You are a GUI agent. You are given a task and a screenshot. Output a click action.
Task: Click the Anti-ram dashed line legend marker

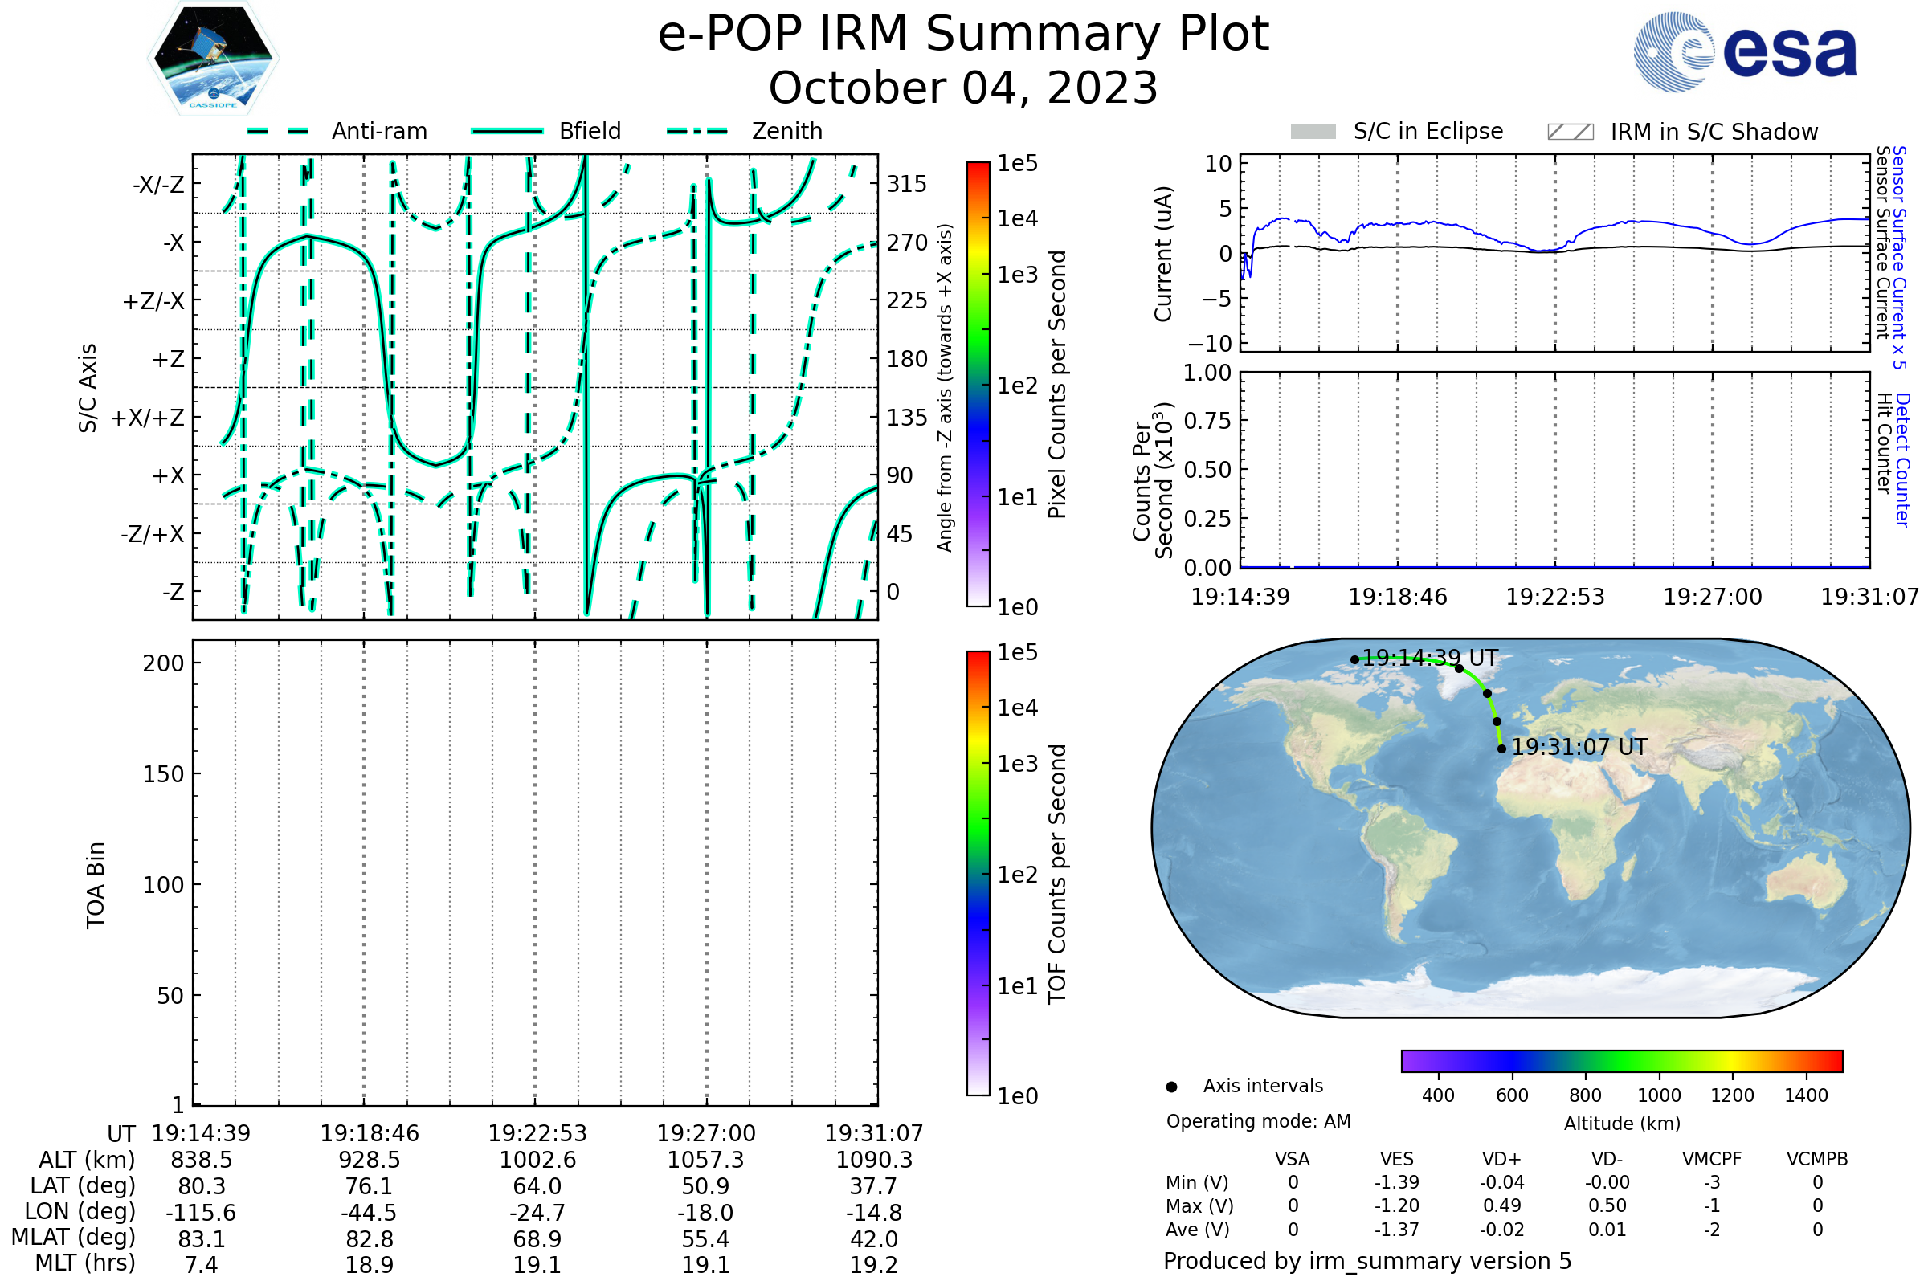278,131
